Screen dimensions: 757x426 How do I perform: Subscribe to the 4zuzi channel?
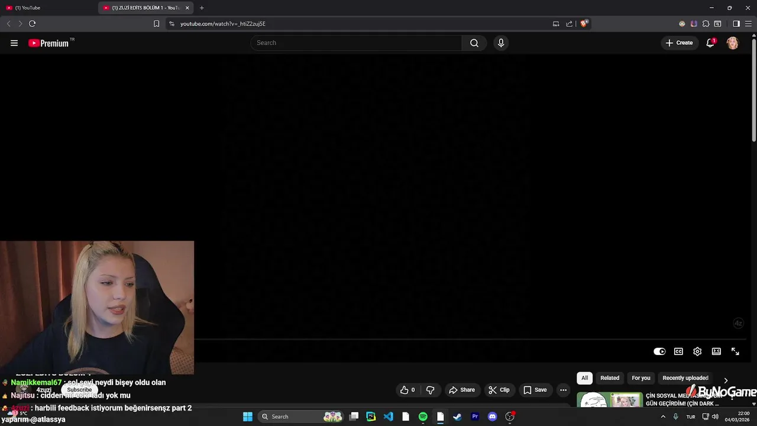[x=79, y=390]
